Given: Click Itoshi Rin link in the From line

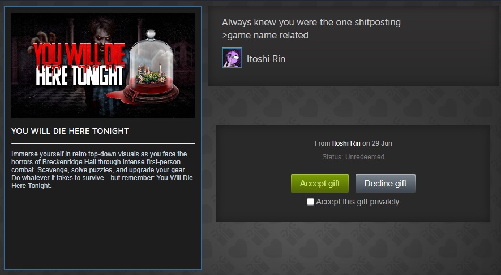Looking at the screenshot, I should point(346,143).
